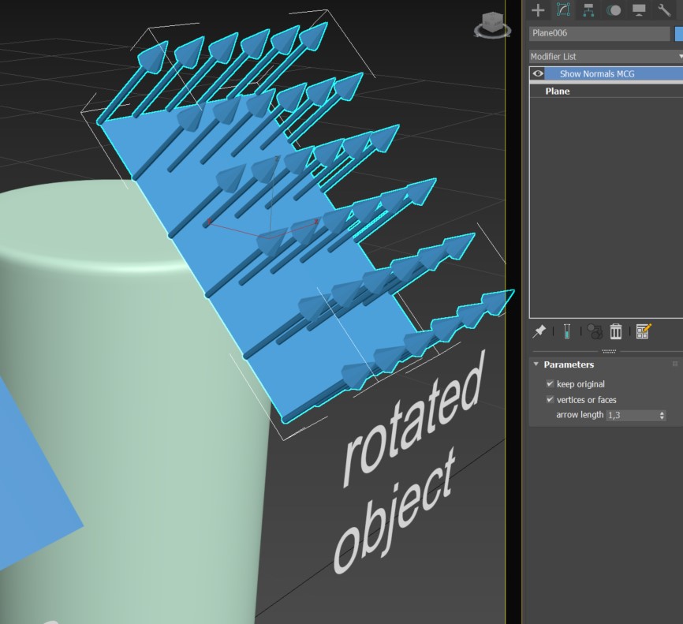
Task: Remove modifier with the trash icon
Action: coord(616,331)
